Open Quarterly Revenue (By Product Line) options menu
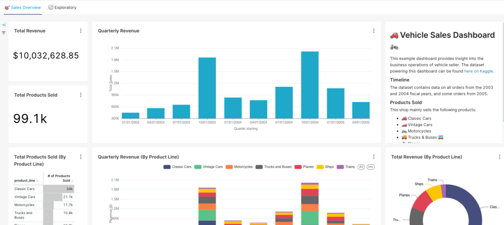This screenshot has width=504, height=225. click(374, 157)
